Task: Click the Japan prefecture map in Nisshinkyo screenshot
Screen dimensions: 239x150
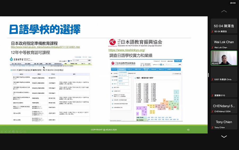Action: click(158, 103)
